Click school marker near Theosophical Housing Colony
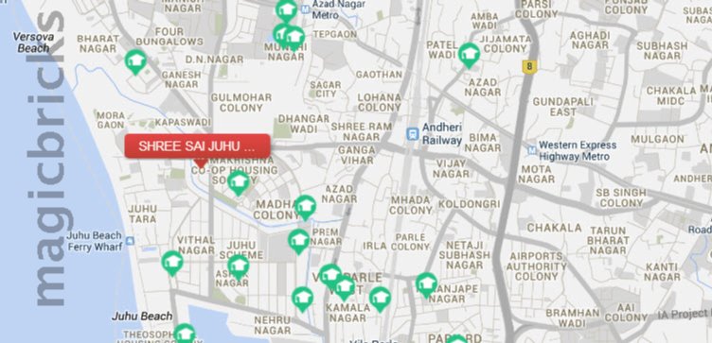 point(185,334)
